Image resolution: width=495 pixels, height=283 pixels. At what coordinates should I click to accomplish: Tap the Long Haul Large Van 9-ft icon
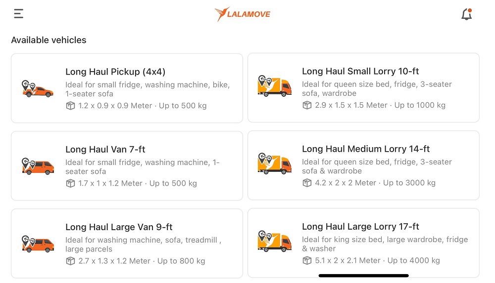pyautogui.click(x=38, y=244)
